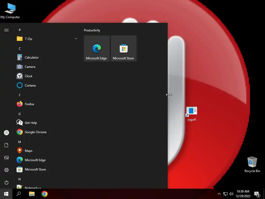Image resolution: width=265 pixels, height=199 pixels.
Task: Launch Google Chrome from the app list
Action: [x=47, y=132]
